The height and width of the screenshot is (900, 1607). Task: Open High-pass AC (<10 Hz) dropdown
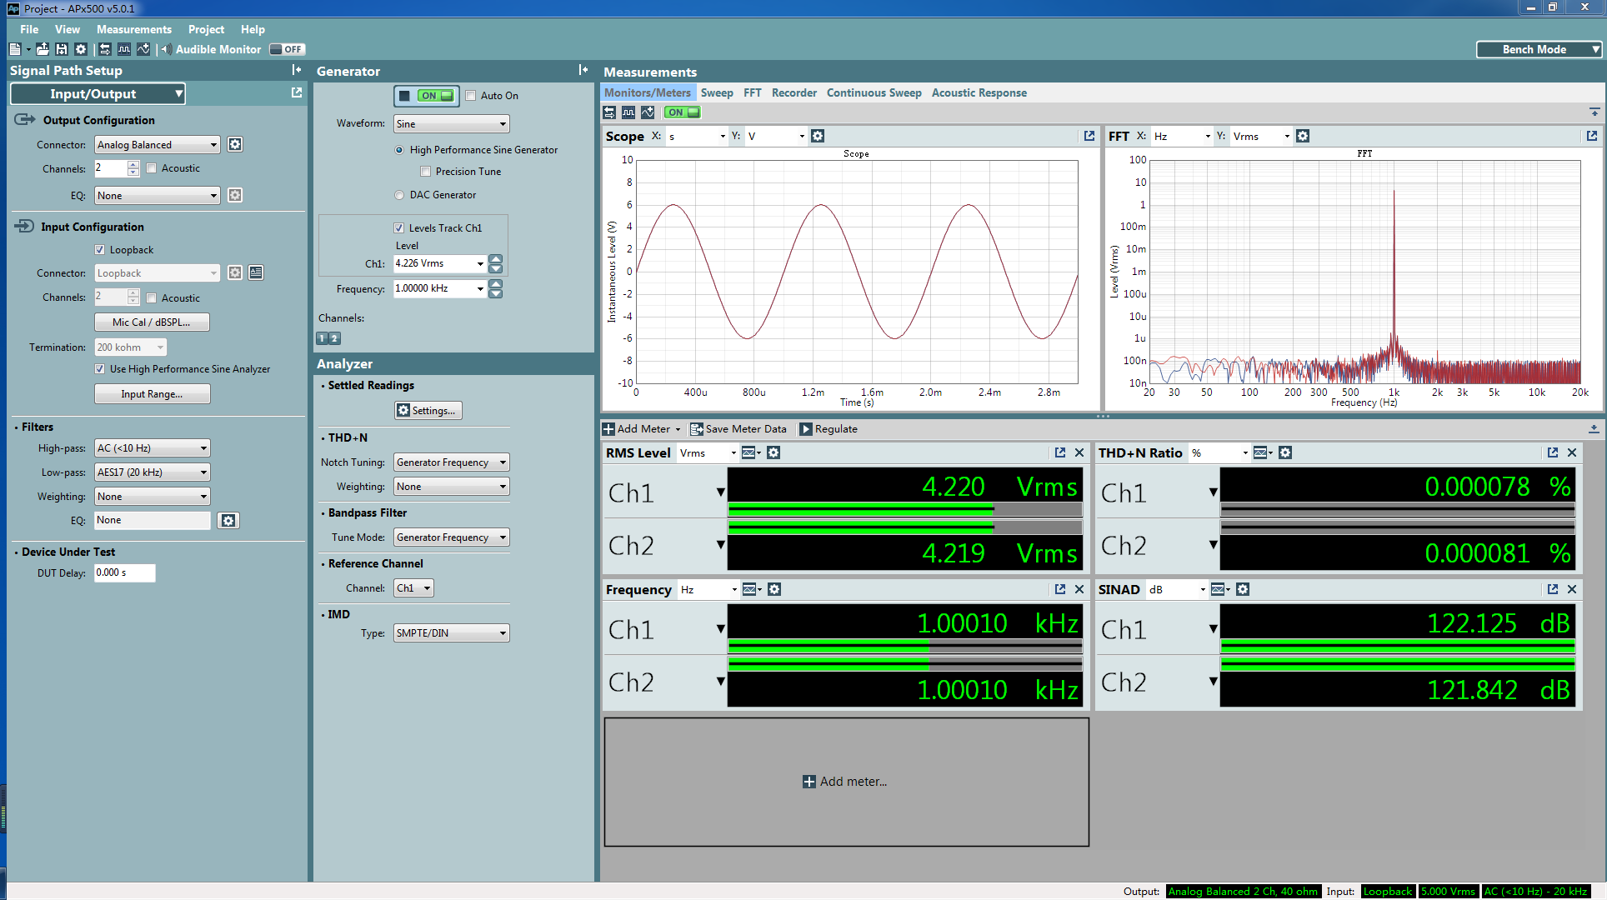[152, 447]
